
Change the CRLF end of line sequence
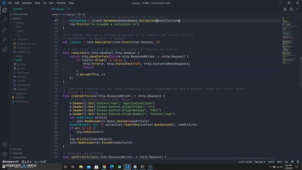(x=279, y=161)
